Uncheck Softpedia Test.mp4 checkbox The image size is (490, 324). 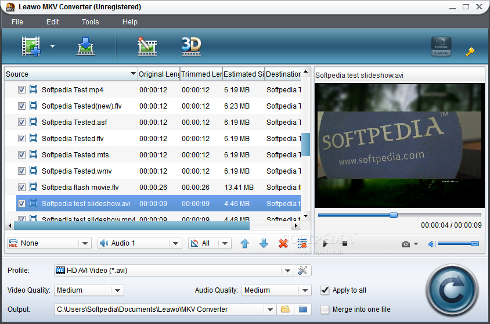click(x=21, y=90)
